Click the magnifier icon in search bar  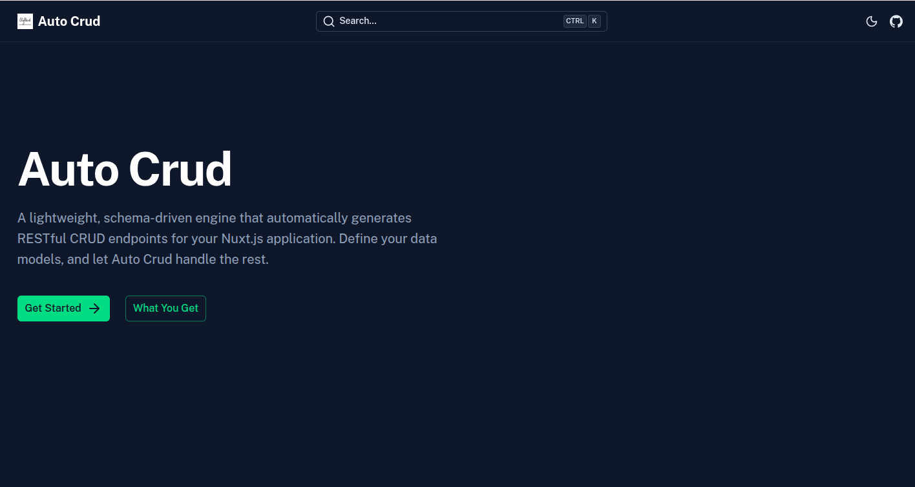tap(329, 21)
